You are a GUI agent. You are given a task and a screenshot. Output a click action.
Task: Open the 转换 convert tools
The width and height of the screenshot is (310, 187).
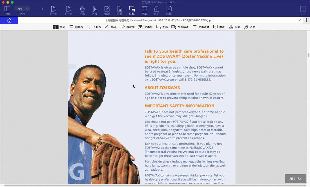(x=169, y=10)
